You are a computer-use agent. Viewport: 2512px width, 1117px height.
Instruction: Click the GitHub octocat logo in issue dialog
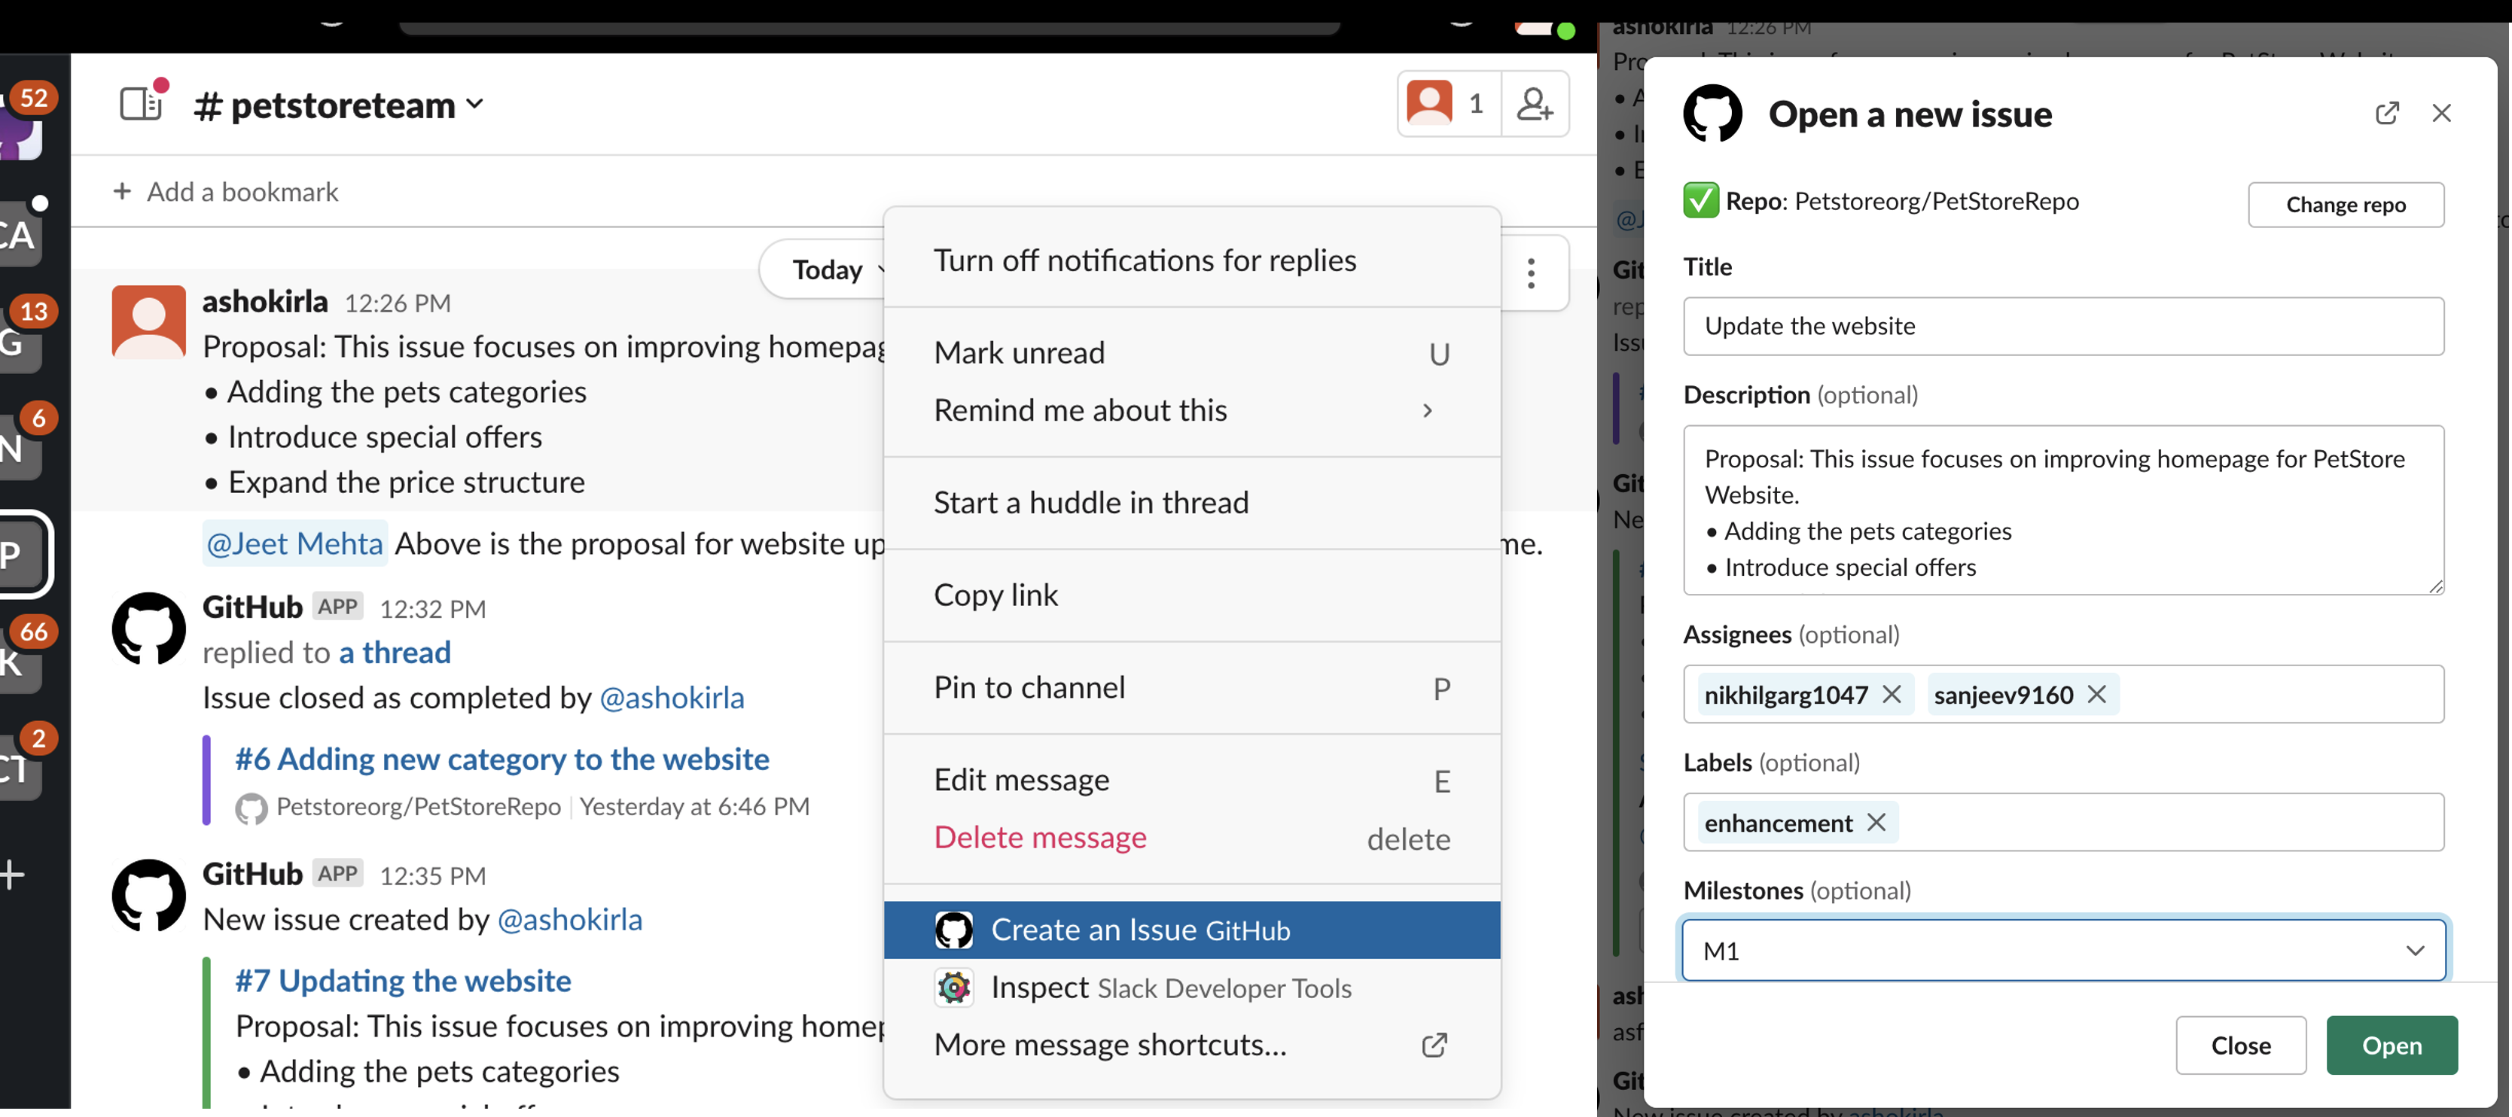point(1713,113)
